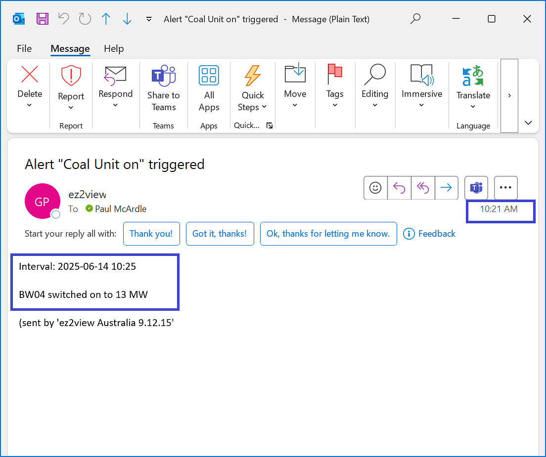
Task: Expand the Quick Steps dropdown chevron
Action: tap(264, 107)
